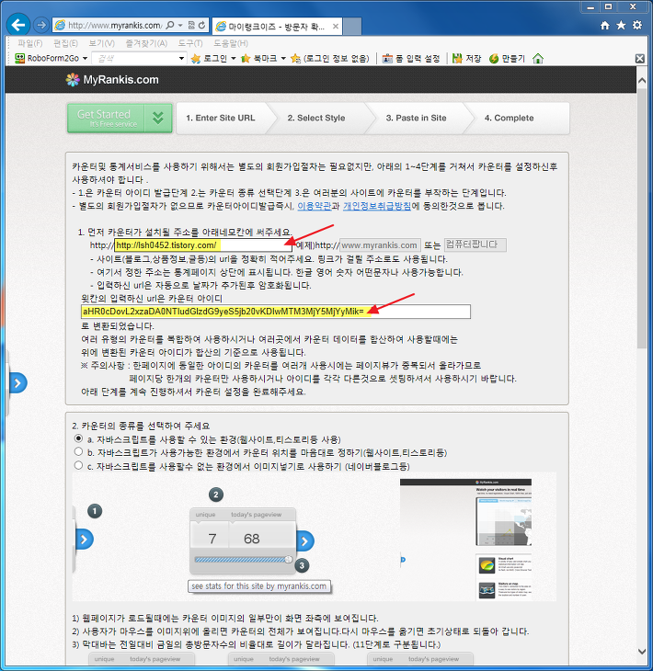Click the round knob at the progress bar end
Screen dimensions: 653x671
tap(289, 559)
